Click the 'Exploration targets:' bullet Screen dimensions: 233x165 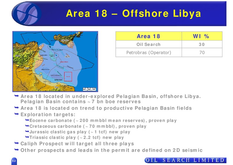[48, 114]
